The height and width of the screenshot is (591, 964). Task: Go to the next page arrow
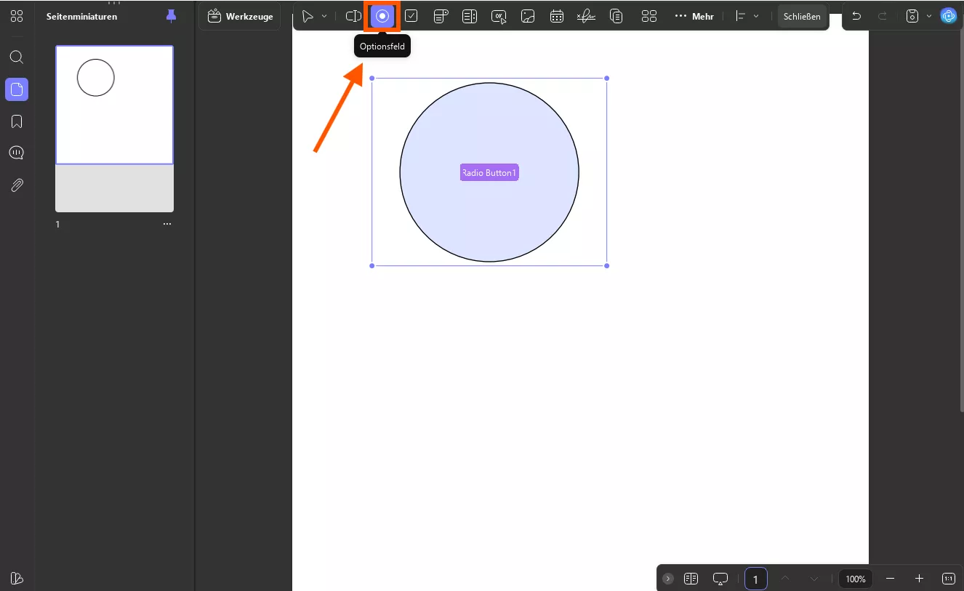click(x=814, y=579)
